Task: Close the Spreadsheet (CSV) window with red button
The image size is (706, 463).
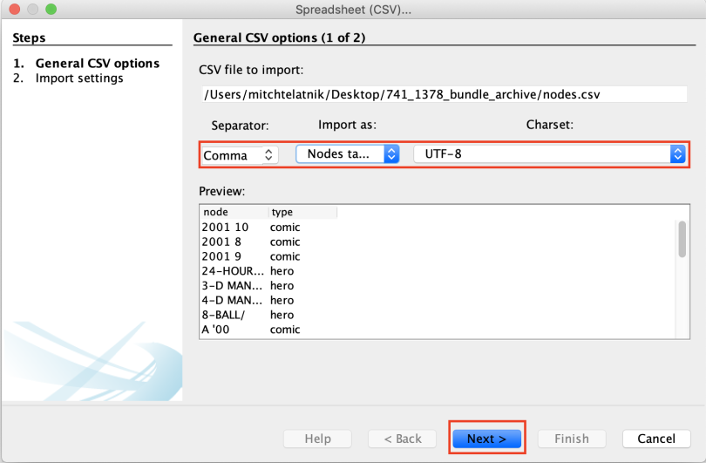Action: [16, 10]
